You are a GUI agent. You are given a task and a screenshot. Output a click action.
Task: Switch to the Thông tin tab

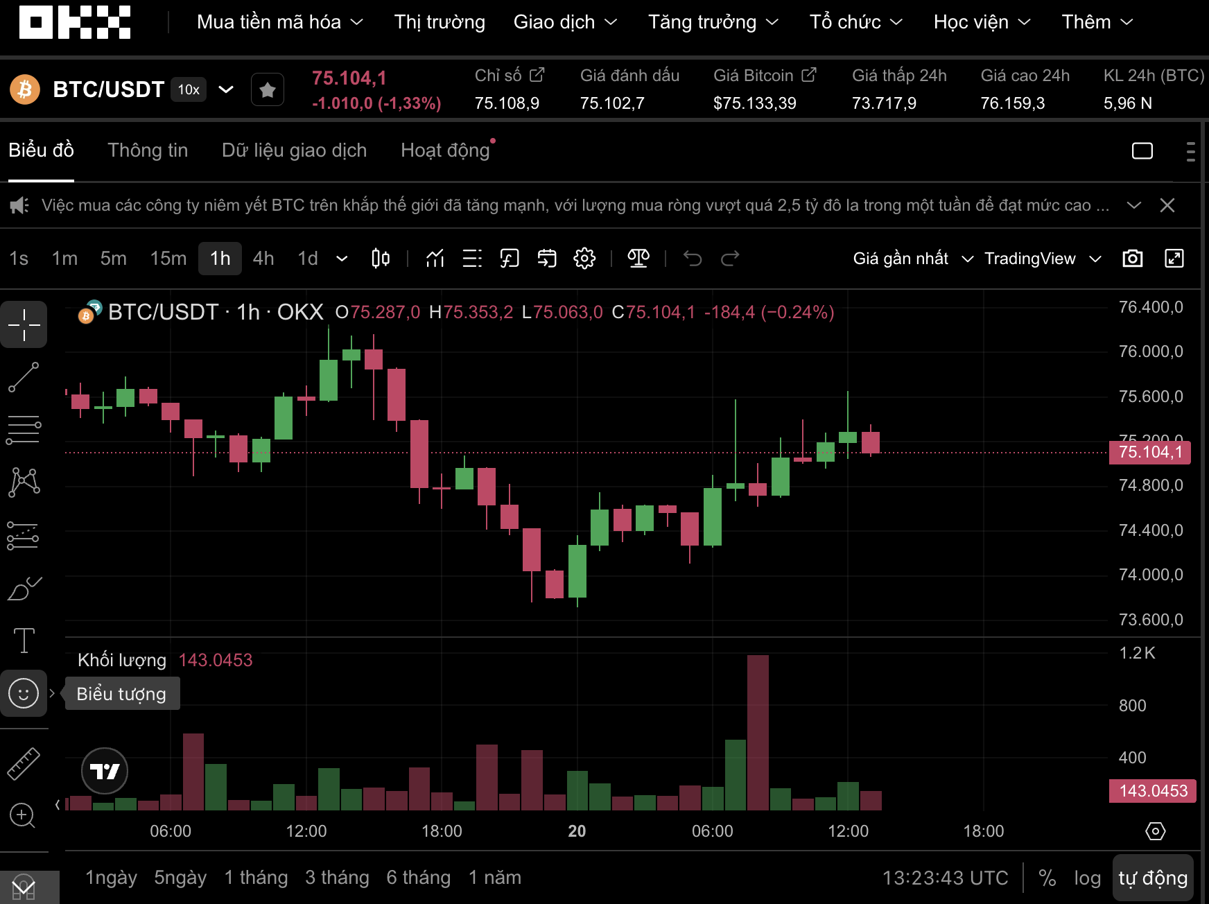(148, 150)
